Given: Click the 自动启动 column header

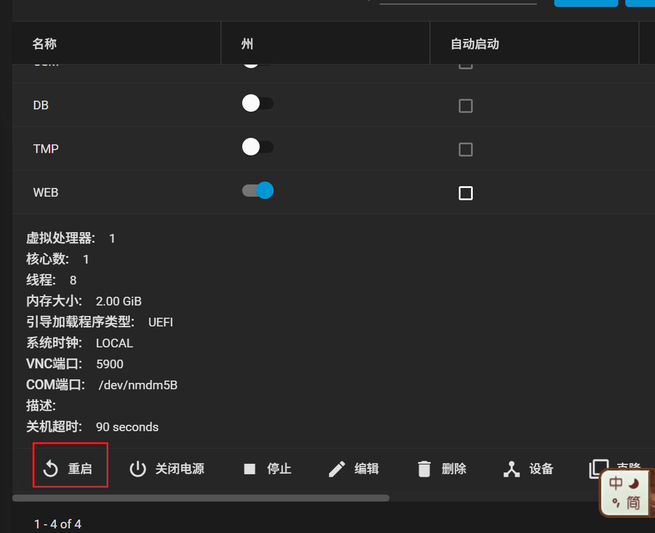Looking at the screenshot, I should coord(475,44).
